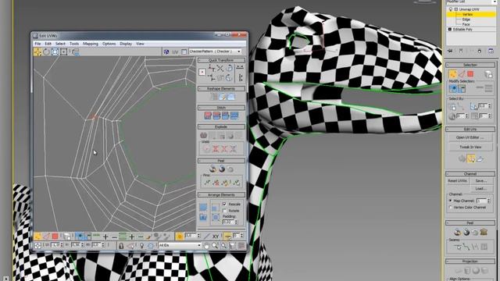Click Relax Until Flat icon in Reshape Elements
The image size is (500, 281).
coord(222,97)
